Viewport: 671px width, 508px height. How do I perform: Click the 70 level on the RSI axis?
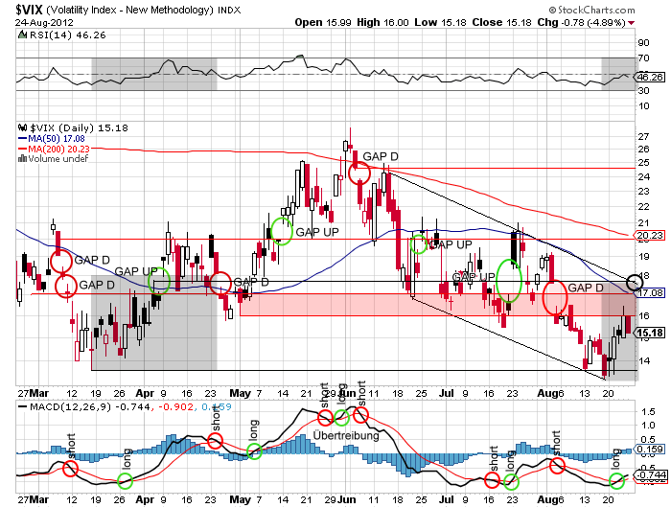[643, 58]
